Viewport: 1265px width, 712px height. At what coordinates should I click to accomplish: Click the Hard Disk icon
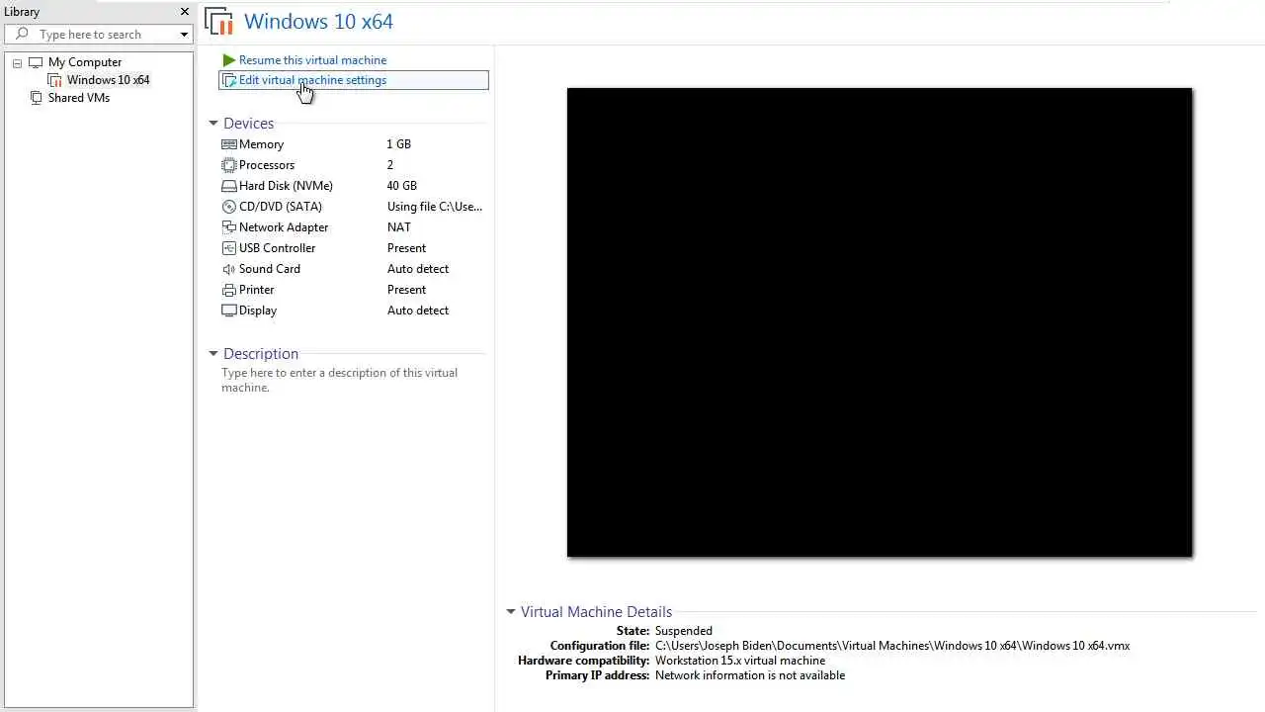(x=229, y=186)
